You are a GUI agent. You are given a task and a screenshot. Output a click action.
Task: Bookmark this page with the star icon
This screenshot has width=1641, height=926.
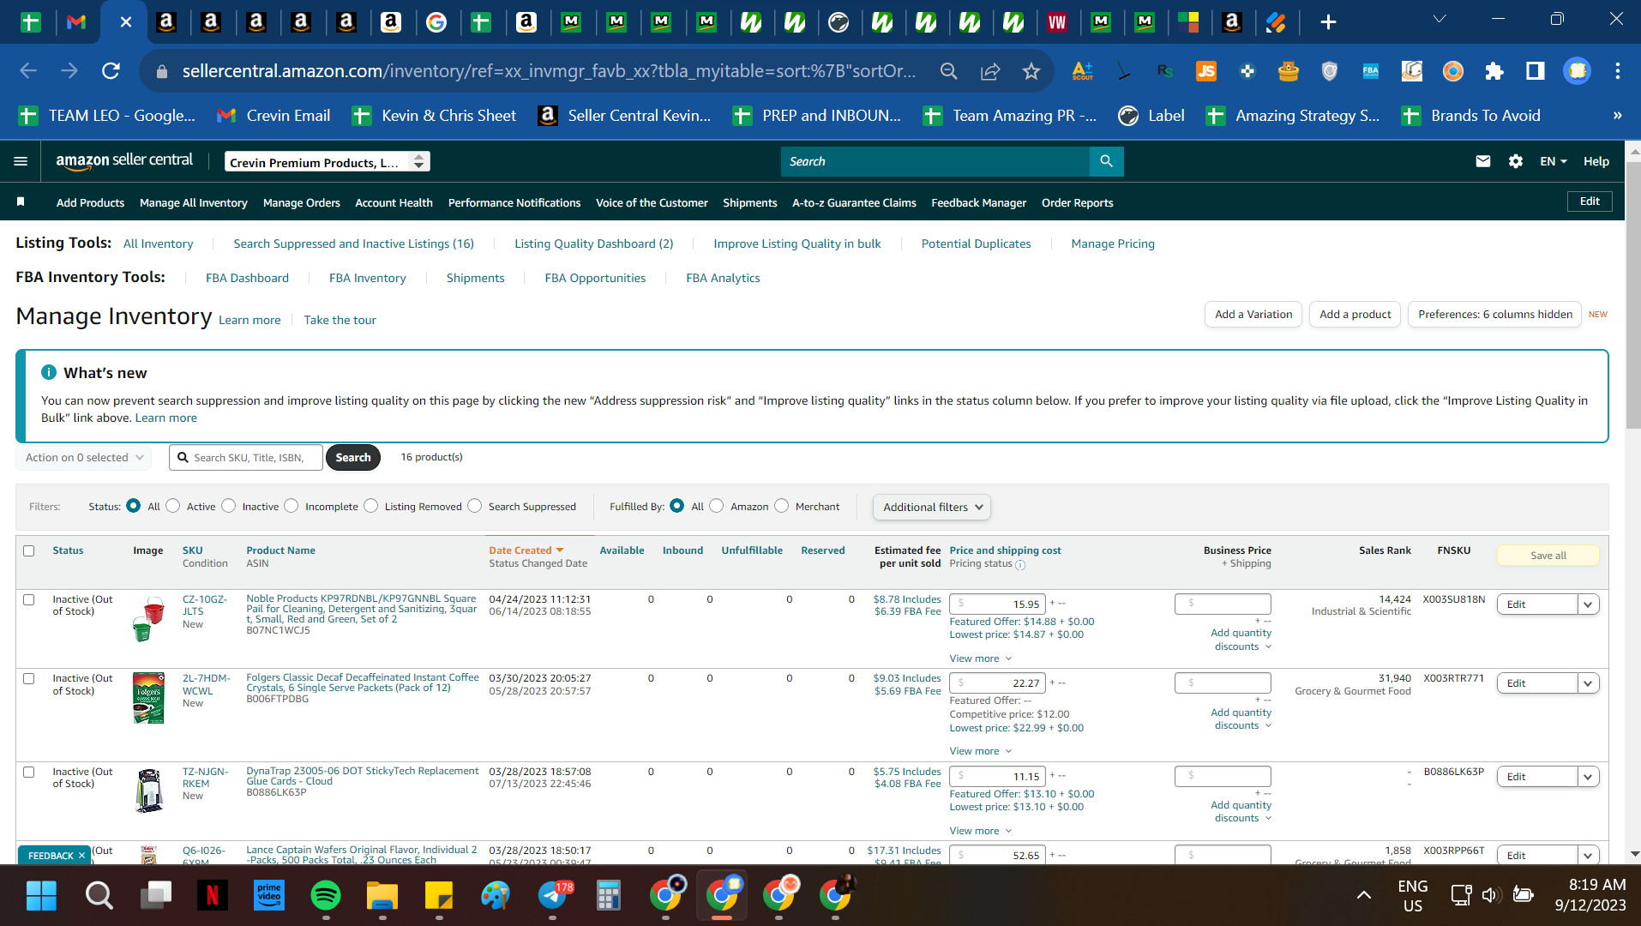pos(1031,71)
